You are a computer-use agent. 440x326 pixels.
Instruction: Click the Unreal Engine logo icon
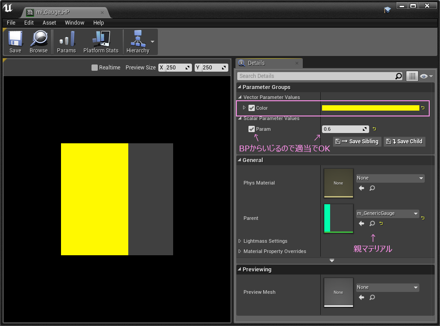tap(8, 8)
